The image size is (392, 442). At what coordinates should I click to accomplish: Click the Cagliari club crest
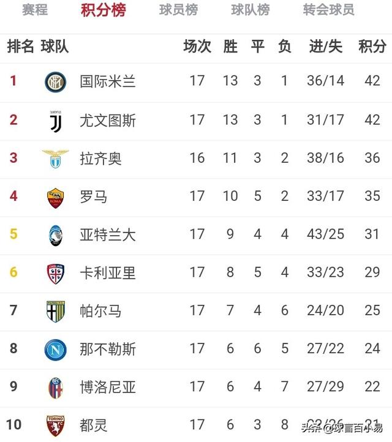tap(55, 273)
